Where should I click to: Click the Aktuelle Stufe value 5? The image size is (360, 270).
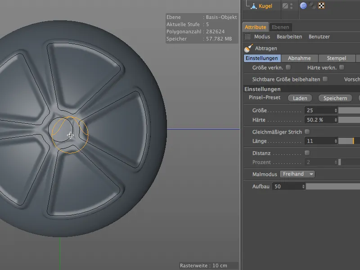pos(207,24)
